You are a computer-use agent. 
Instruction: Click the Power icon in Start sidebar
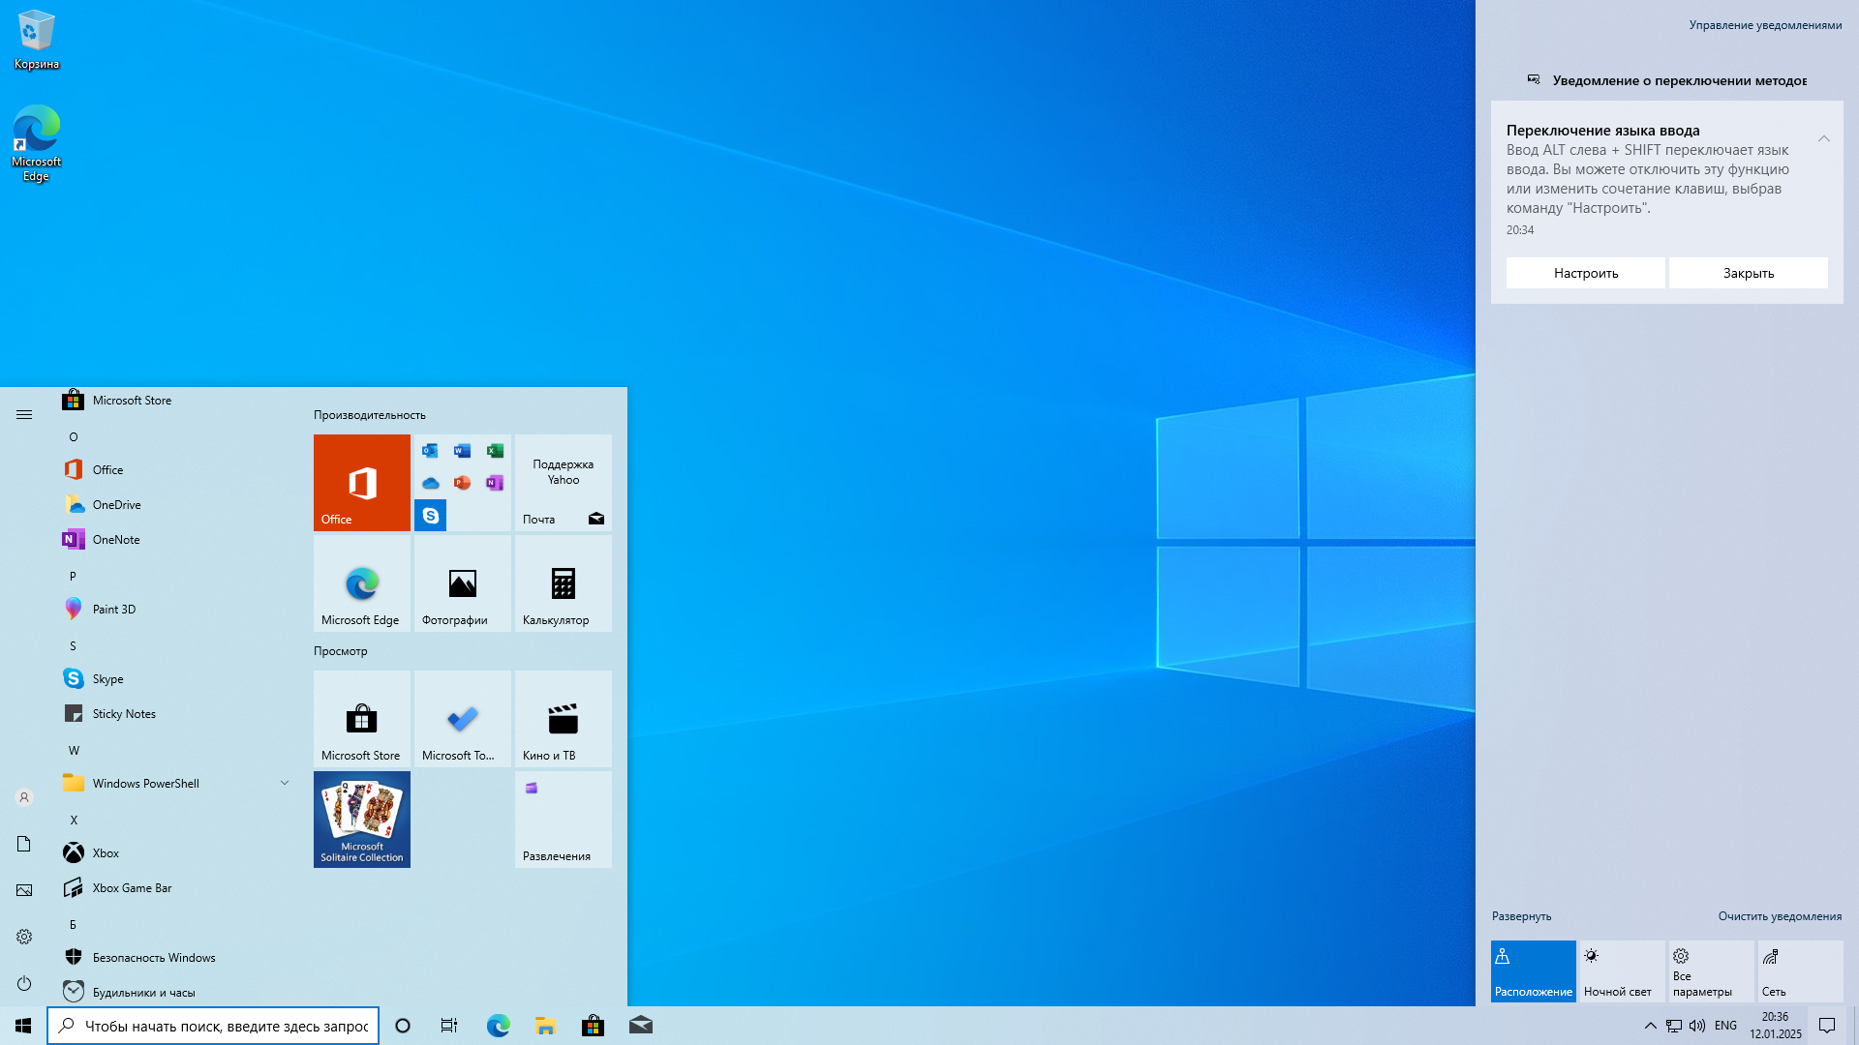click(x=24, y=983)
